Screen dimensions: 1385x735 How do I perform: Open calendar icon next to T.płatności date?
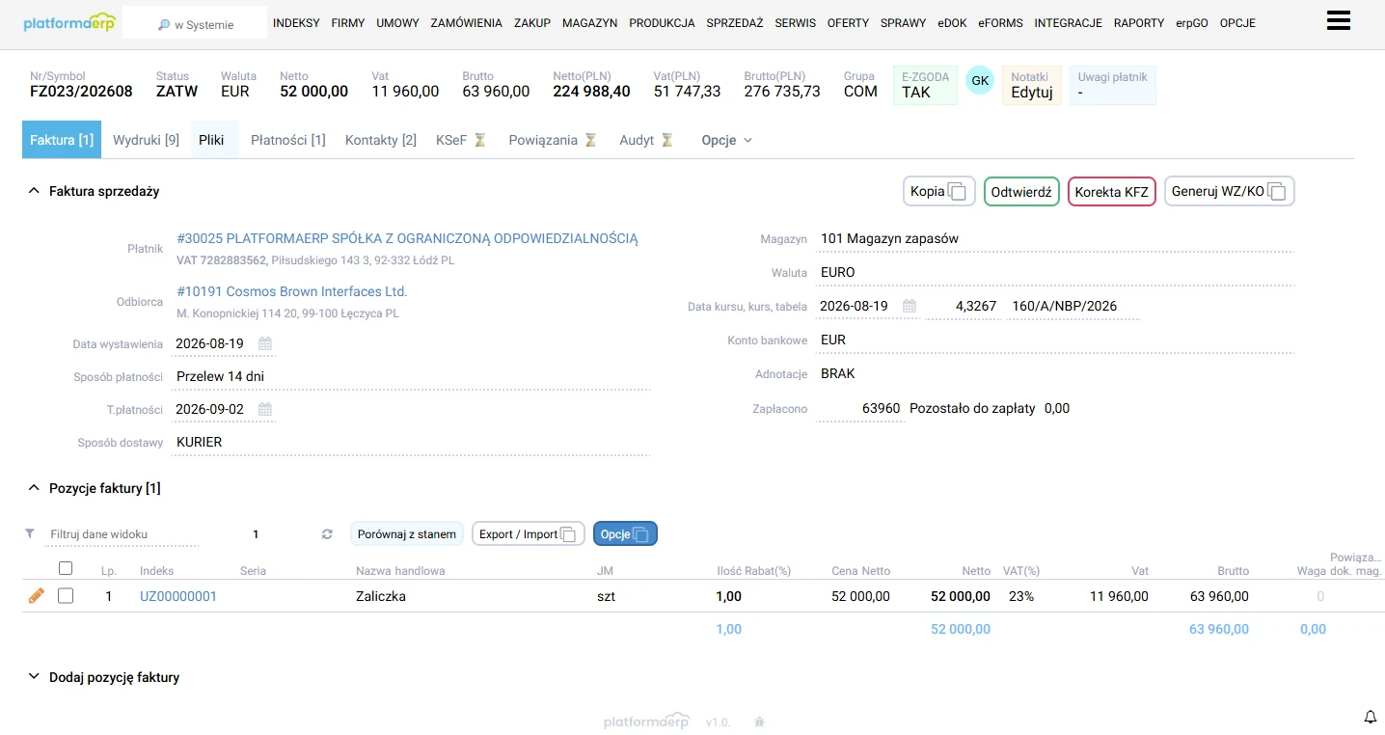265,409
